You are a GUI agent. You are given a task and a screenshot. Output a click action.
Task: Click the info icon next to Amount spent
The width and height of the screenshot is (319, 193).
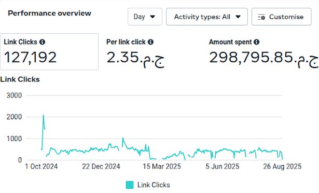coord(257,42)
